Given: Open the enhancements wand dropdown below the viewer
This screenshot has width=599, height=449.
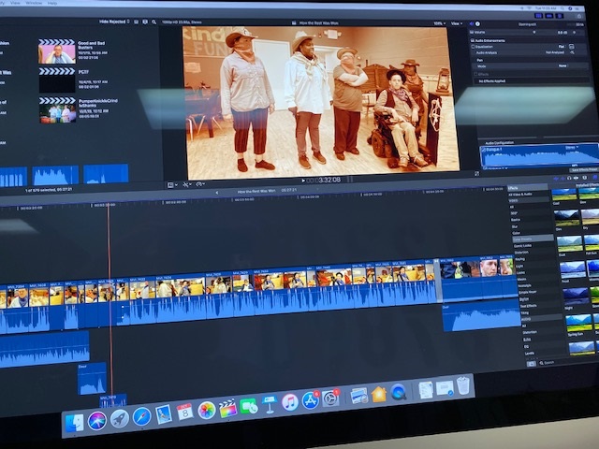Looking at the screenshot, I should coord(187,185).
